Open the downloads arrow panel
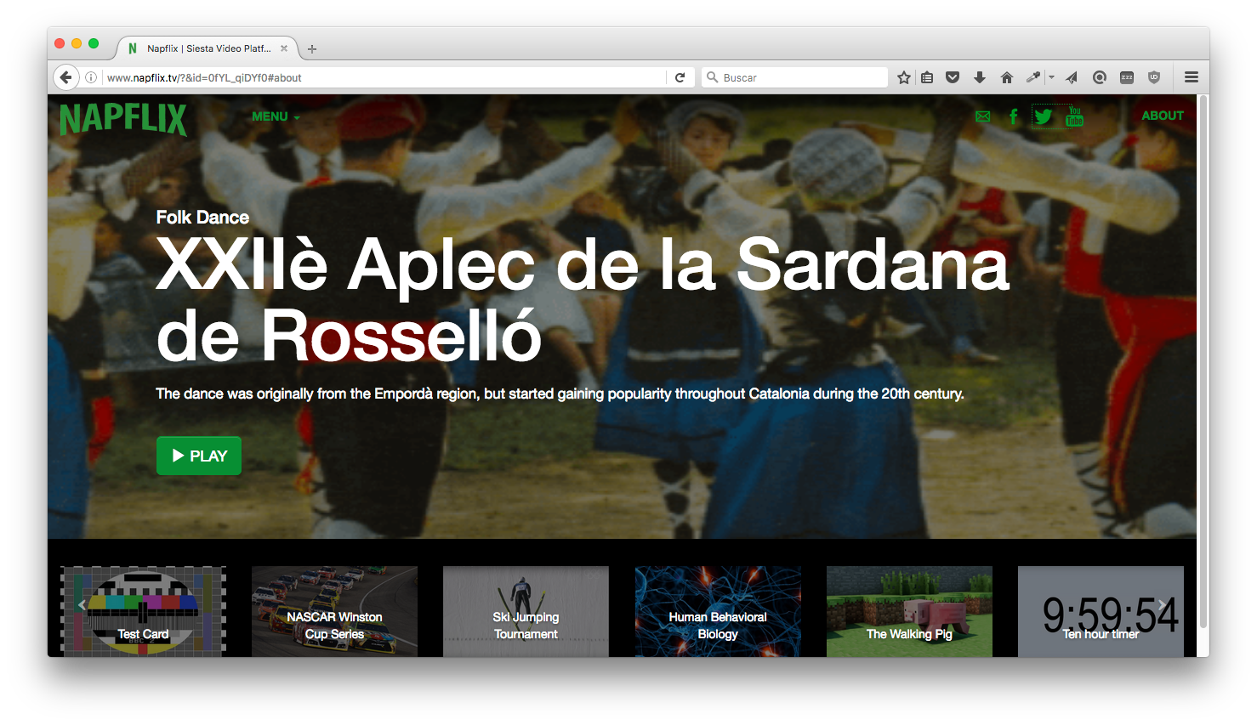Screen dimensions: 1257x725 (980, 77)
